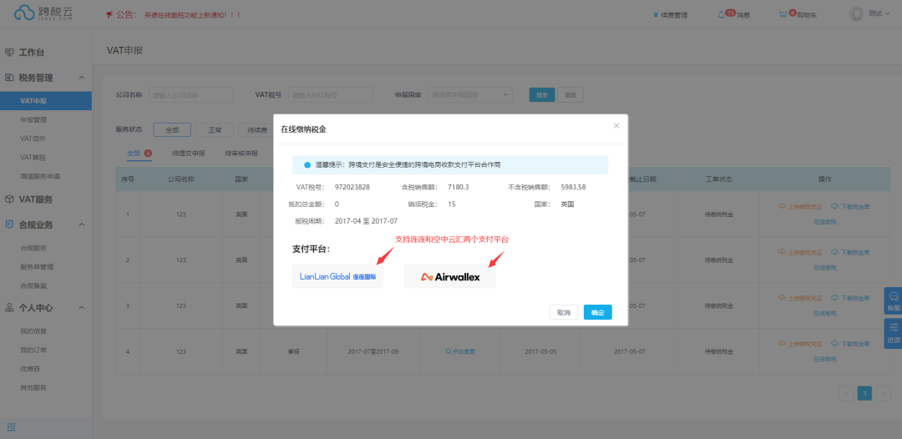The image size is (902, 439).
Task: Focus the 公司名称 input field
Action: (x=191, y=95)
